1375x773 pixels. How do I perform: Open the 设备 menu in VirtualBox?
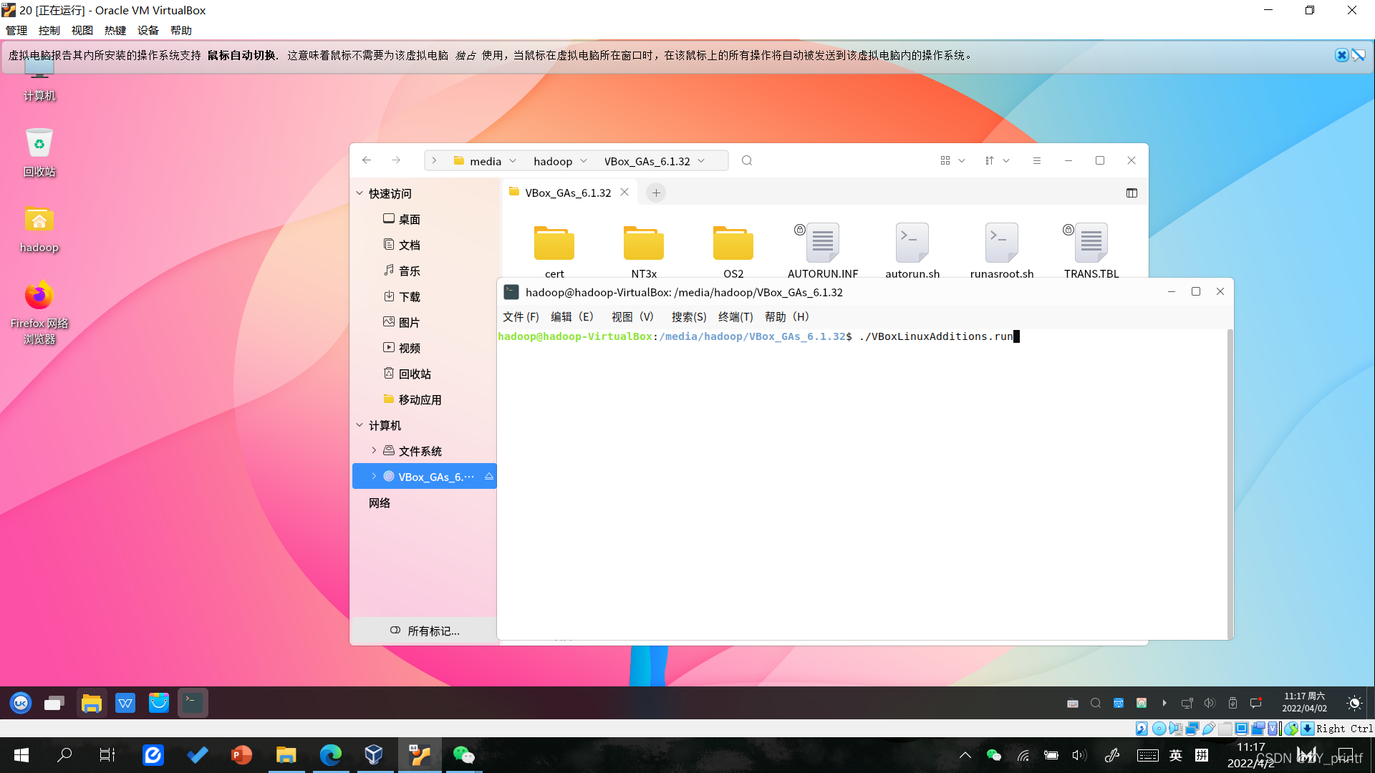(x=148, y=30)
